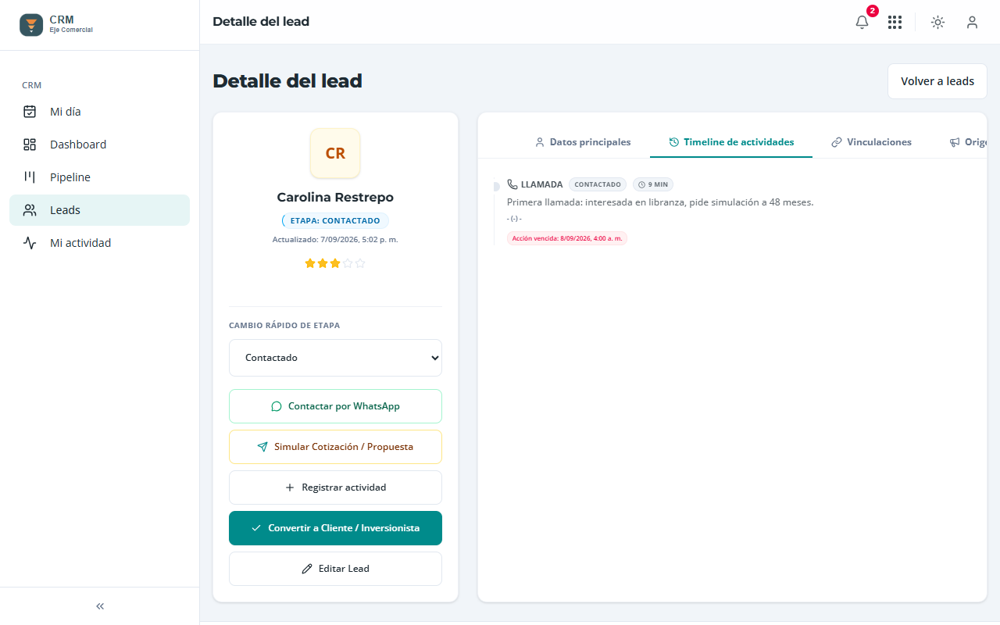This screenshot has width=1000, height=625.
Task: Collapse the sidebar with double chevron
Action: pyautogui.click(x=100, y=606)
